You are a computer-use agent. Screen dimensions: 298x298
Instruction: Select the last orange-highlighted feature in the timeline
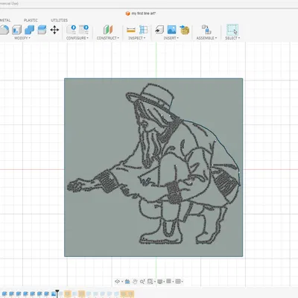coord(130,294)
